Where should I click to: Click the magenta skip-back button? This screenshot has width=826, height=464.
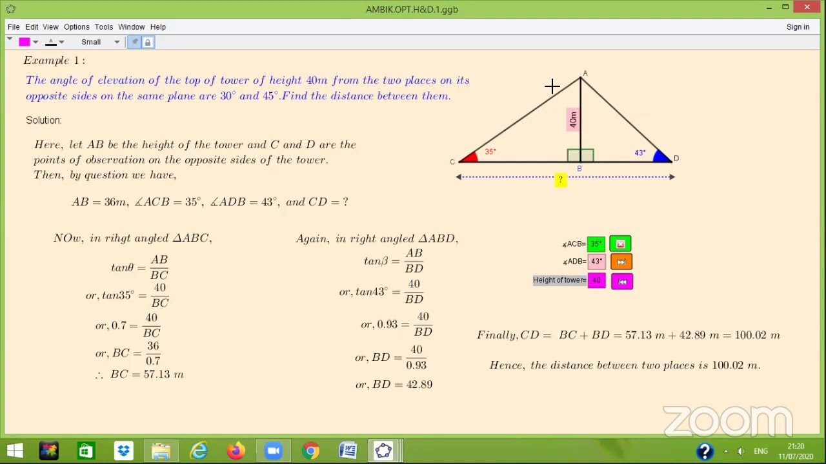622,282
